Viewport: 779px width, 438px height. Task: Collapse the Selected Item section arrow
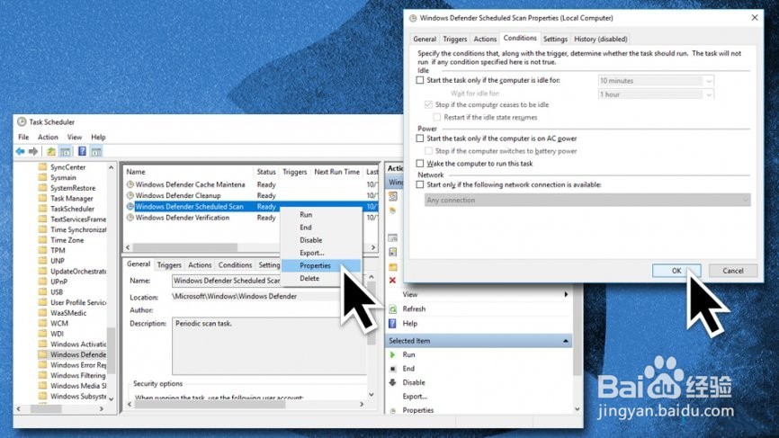tap(566, 341)
